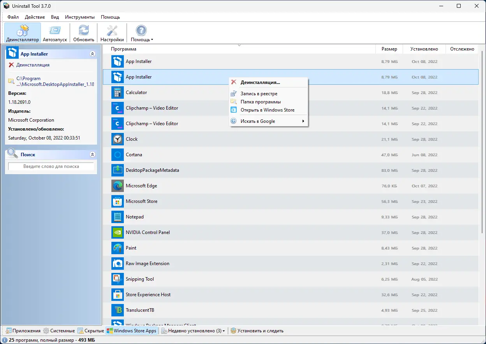
Task: Switch to the Приложения tab
Action: click(x=23, y=331)
